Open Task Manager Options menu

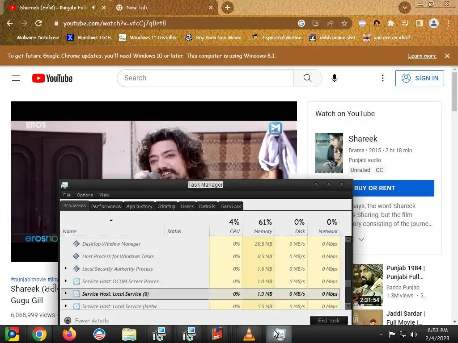[x=85, y=195]
